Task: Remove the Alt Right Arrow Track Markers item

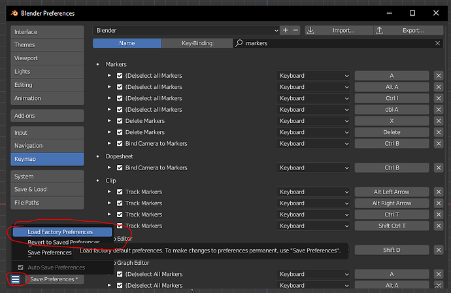Action: coord(439,203)
